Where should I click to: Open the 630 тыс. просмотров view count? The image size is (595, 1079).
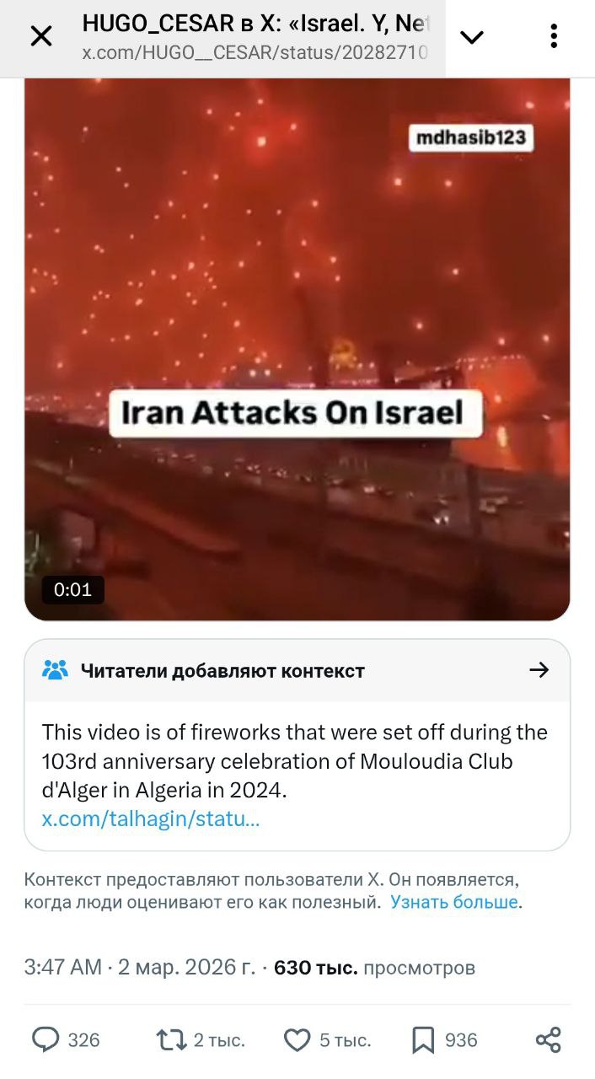374,968
